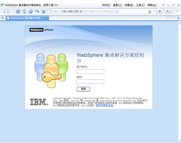Screen dimensions: 181x143
Task: Go forward with the Forward arrow
Action: pos(9,11)
